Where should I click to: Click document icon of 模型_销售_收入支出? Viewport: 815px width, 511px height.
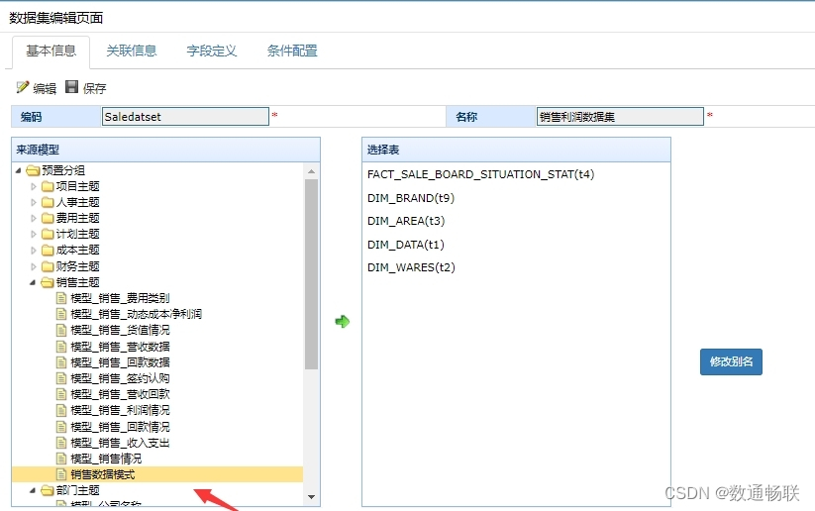point(61,443)
